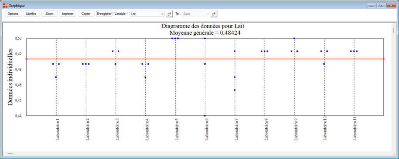
Task: Click the Laboratoire 5 axis label
Action: (x=177, y=129)
